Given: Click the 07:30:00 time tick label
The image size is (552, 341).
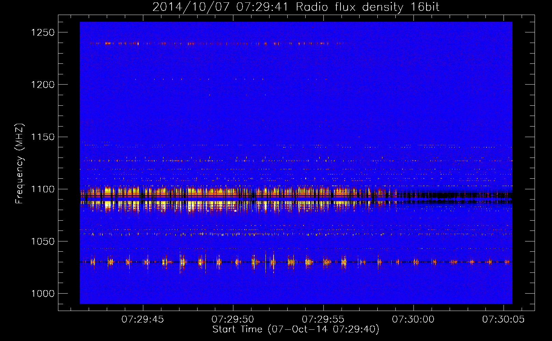Looking at the screenshot, I should pyautogui.click(x=413, y=320).
